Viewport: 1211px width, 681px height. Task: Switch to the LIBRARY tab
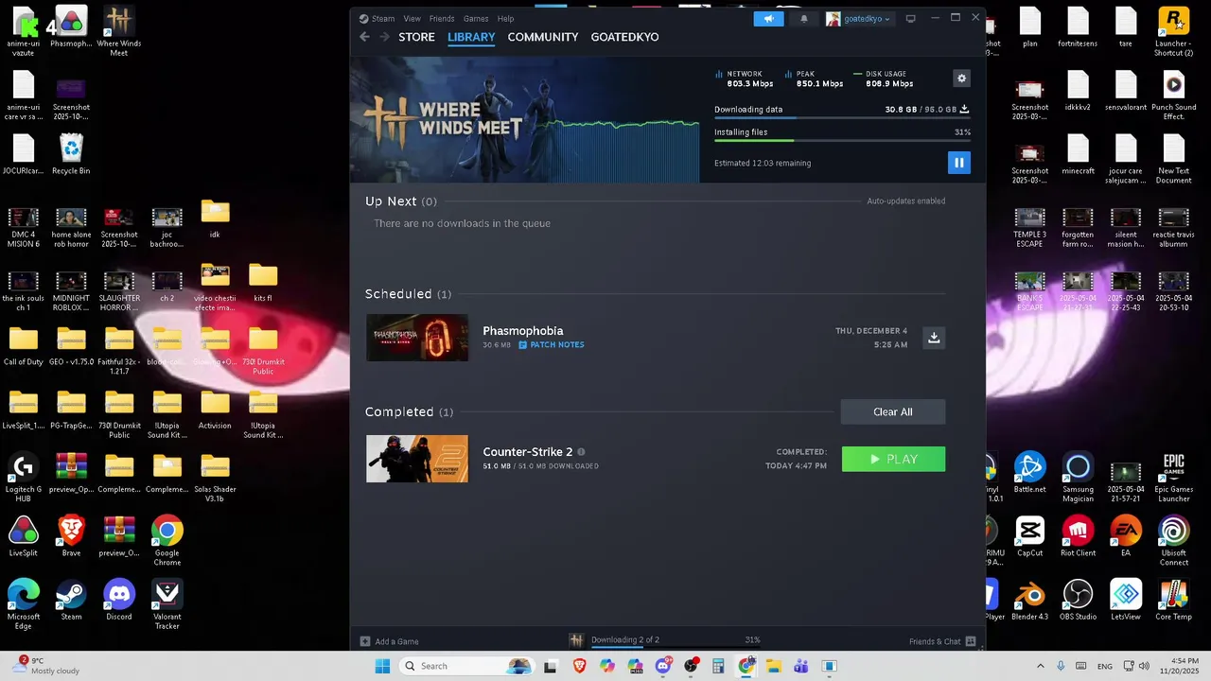pos(471,37)
